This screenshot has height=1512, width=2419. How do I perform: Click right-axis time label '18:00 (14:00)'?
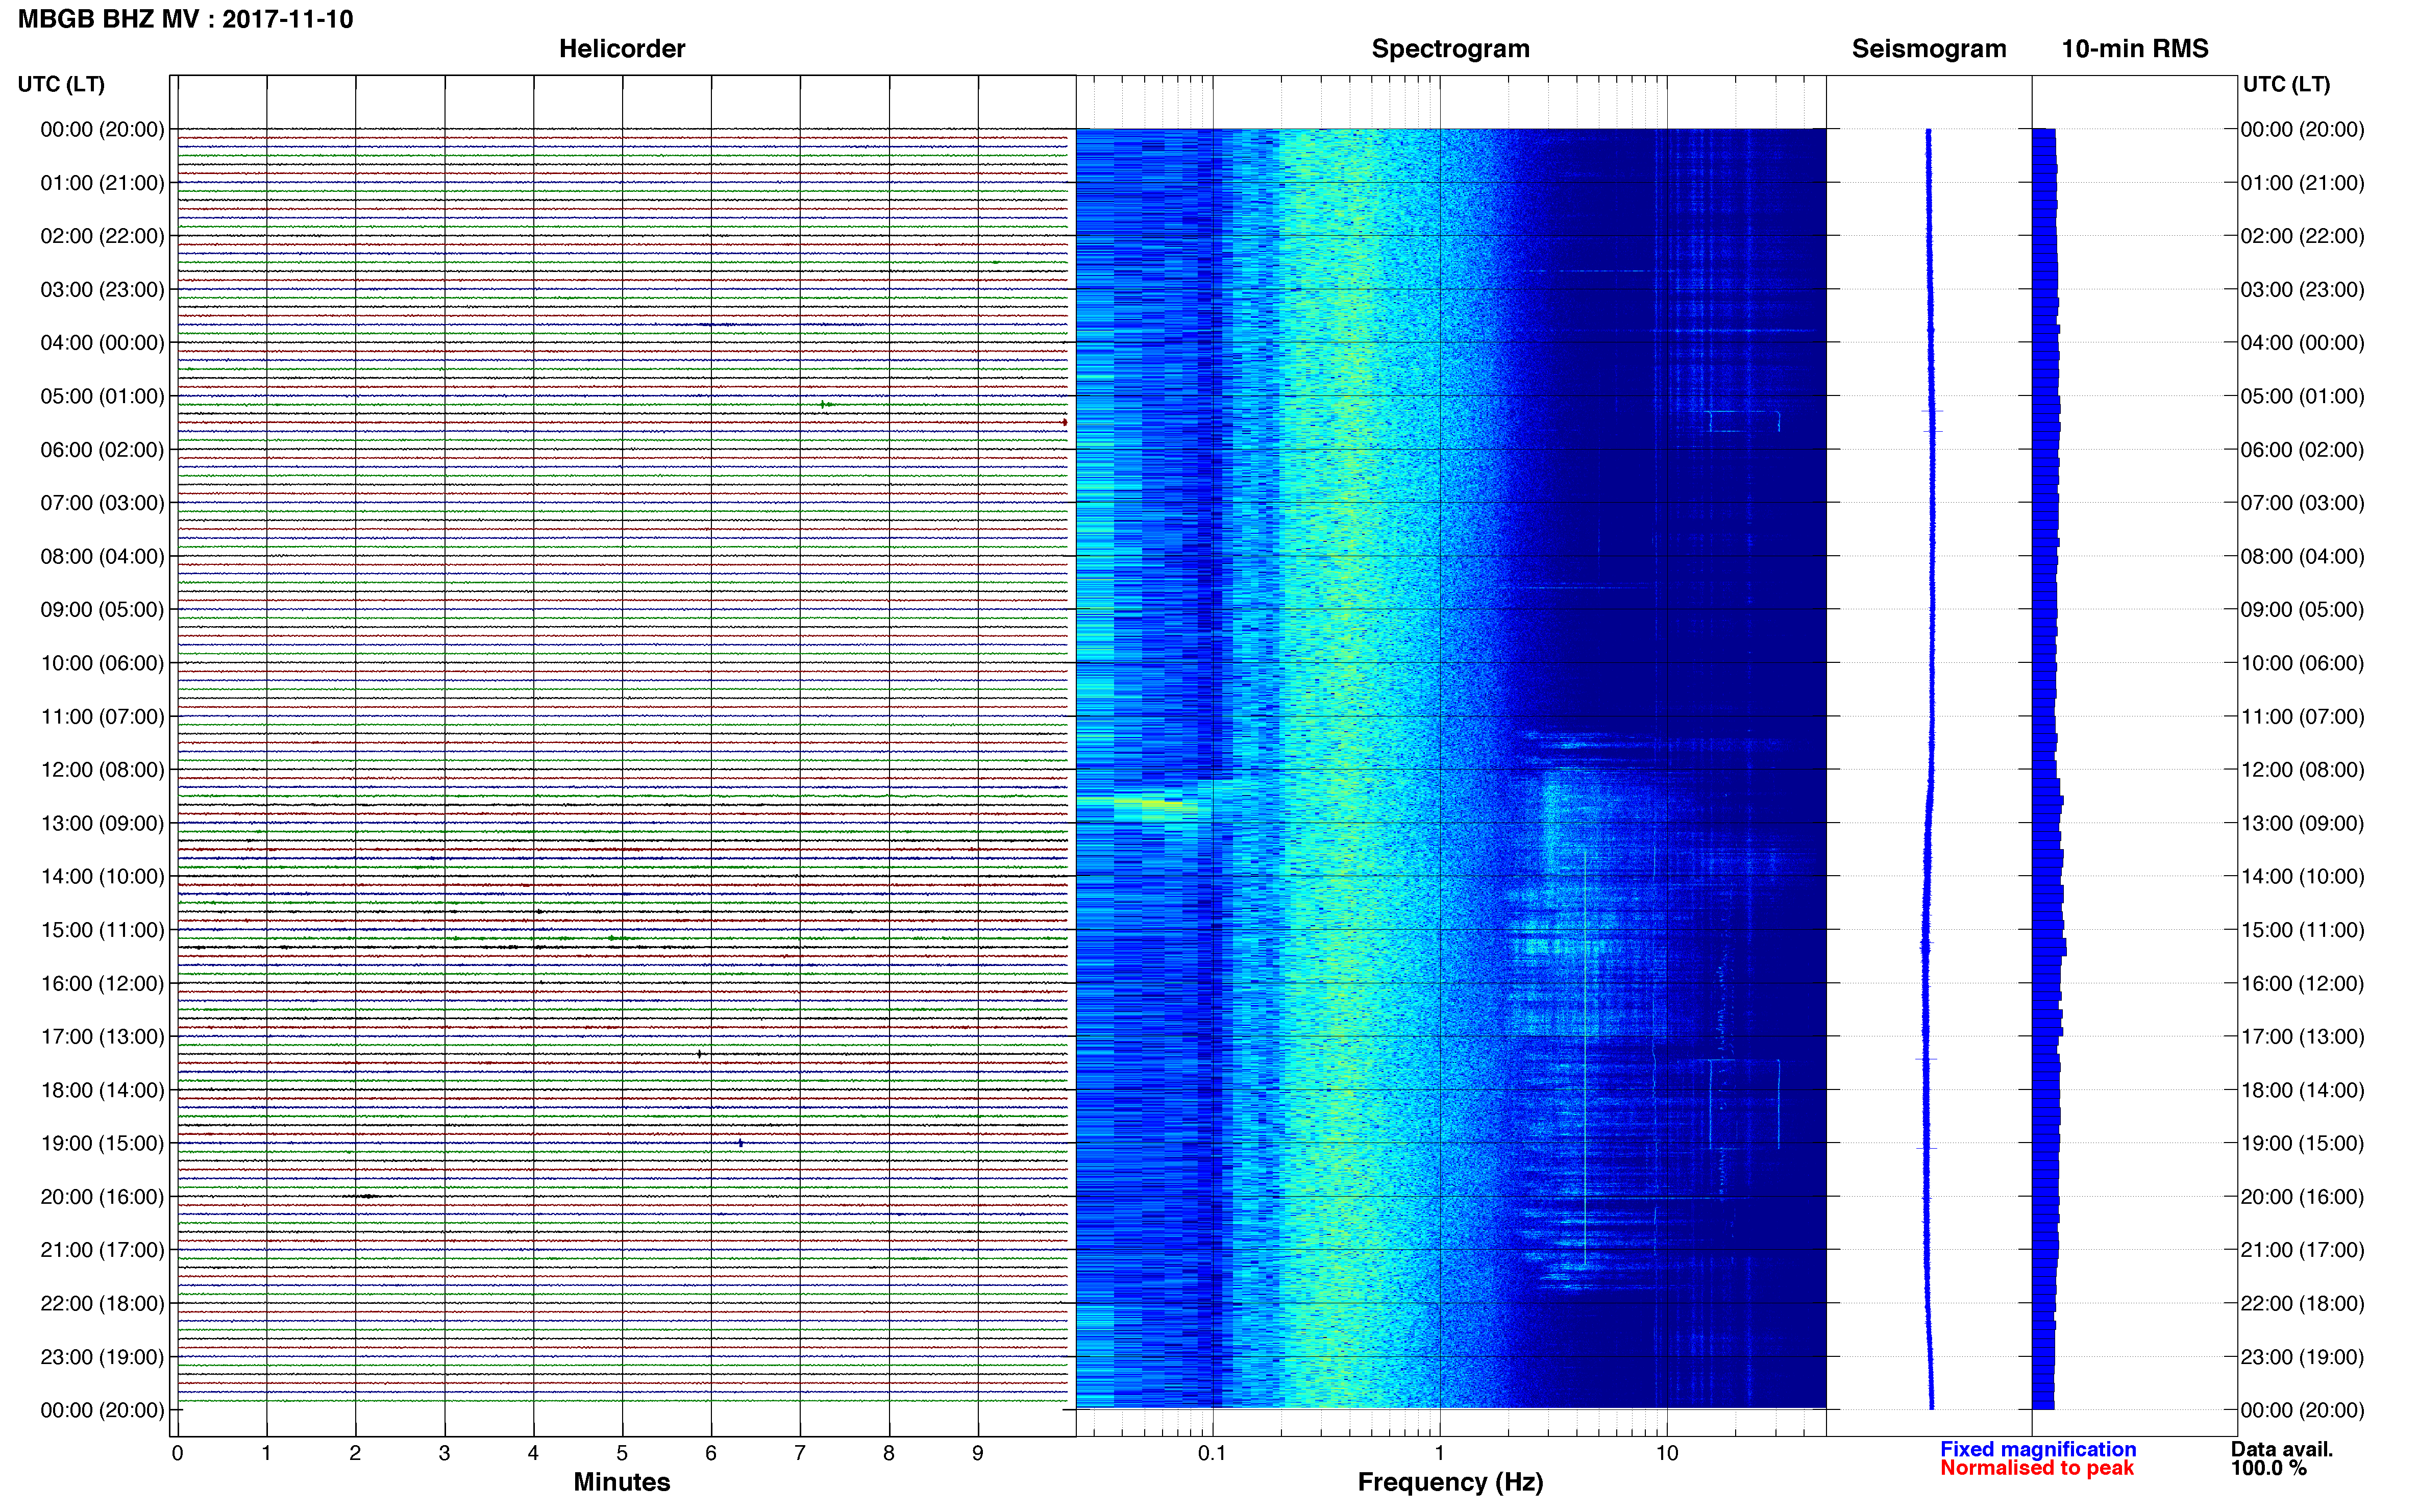point(2302,1090)
